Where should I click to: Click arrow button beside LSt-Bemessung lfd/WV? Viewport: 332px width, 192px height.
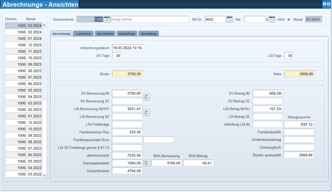pos(147,112)
